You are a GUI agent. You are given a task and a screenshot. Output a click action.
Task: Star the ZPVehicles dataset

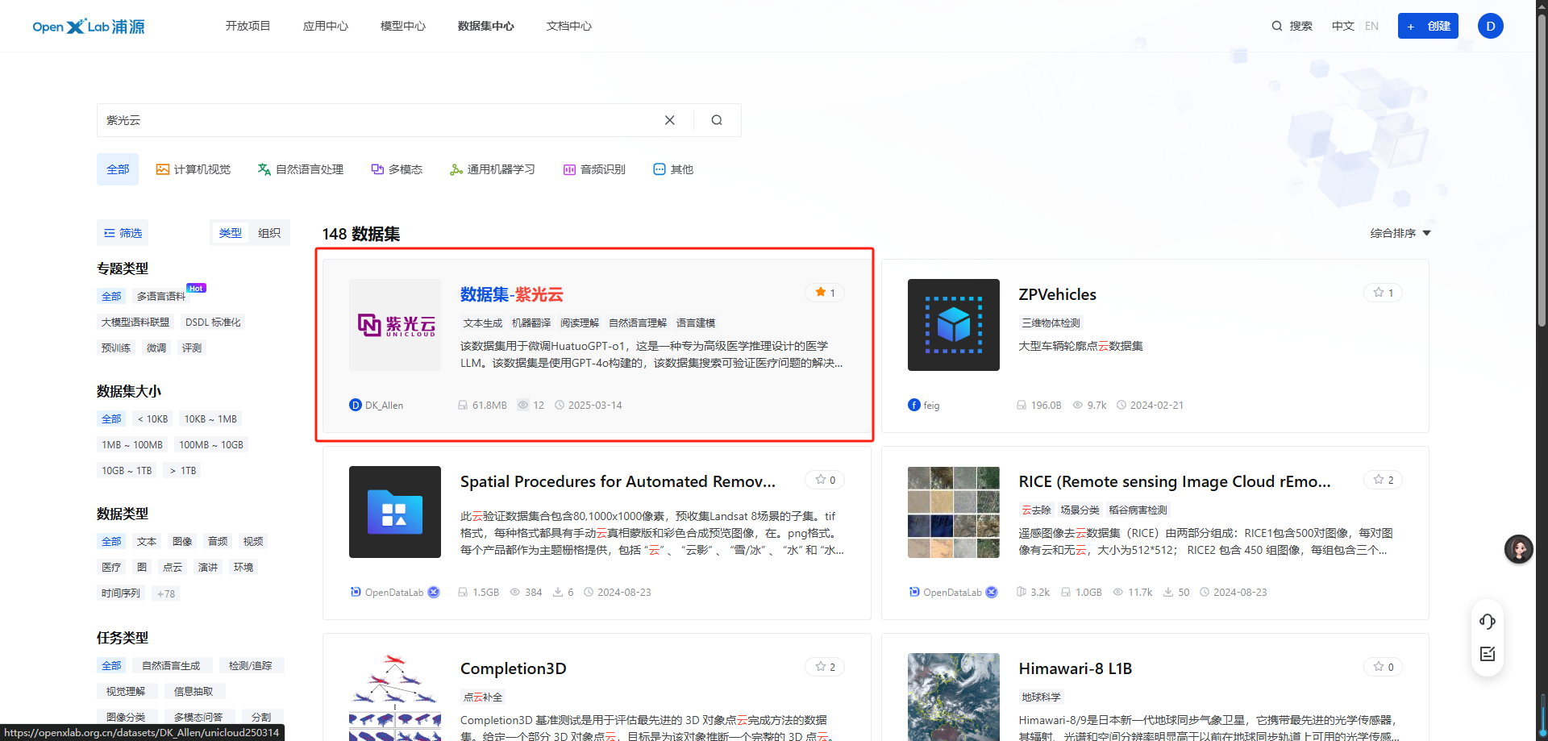[x=1383, y=293]
